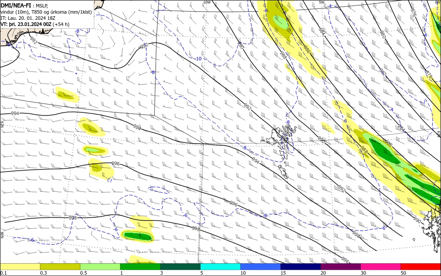The height and width of the screenshot is (276, 441).
Task: Click the "62N" latitude label on left edge
Action: 2,124
